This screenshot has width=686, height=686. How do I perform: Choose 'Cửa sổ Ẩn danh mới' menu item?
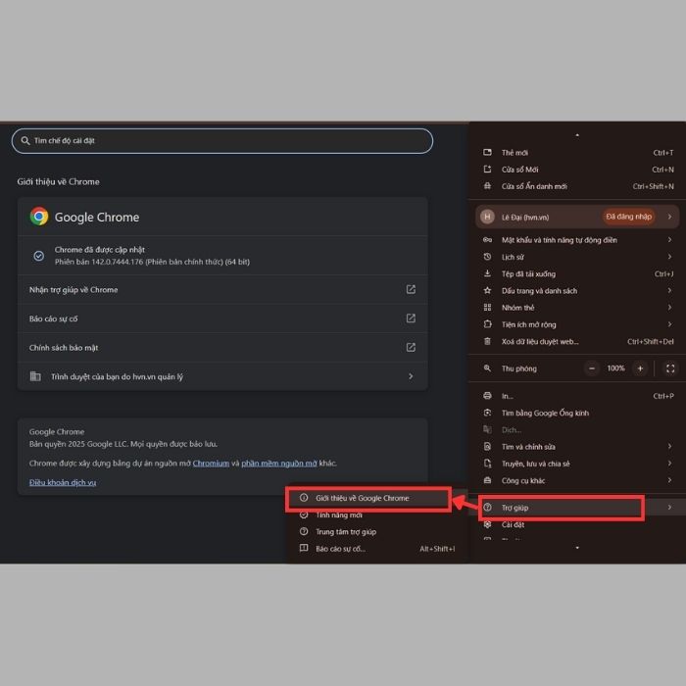[x=577, y=186]
